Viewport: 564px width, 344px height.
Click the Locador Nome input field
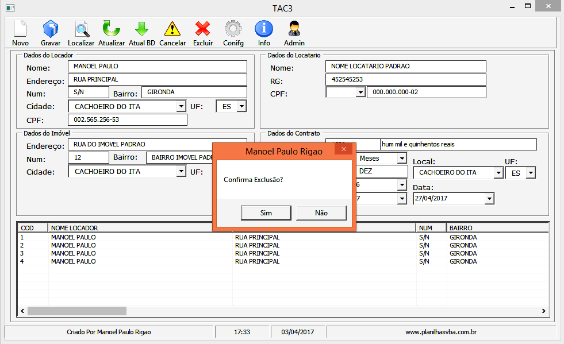tap(157, 67)
